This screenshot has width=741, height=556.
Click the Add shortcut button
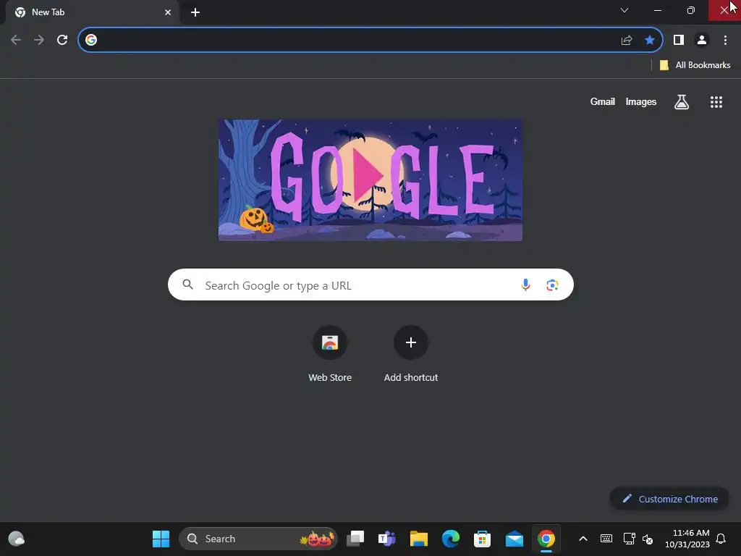pyautogui.click(x=411, y=355)
